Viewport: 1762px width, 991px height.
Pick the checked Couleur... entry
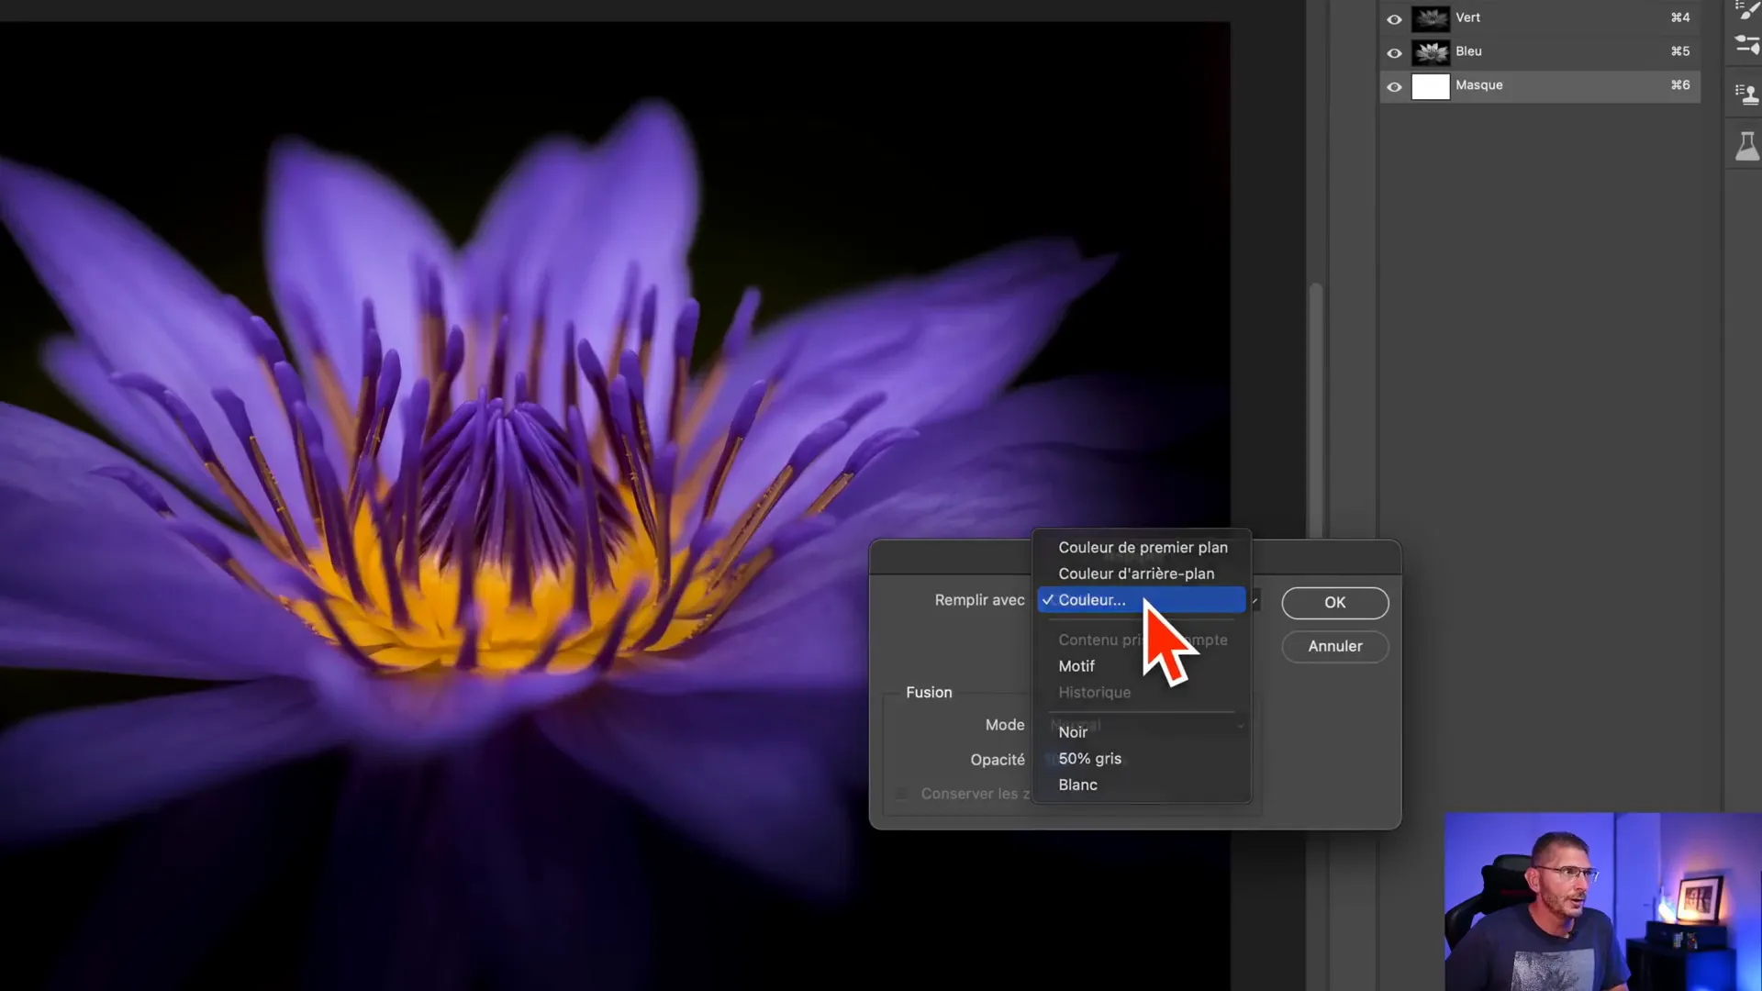(1142, 600)
